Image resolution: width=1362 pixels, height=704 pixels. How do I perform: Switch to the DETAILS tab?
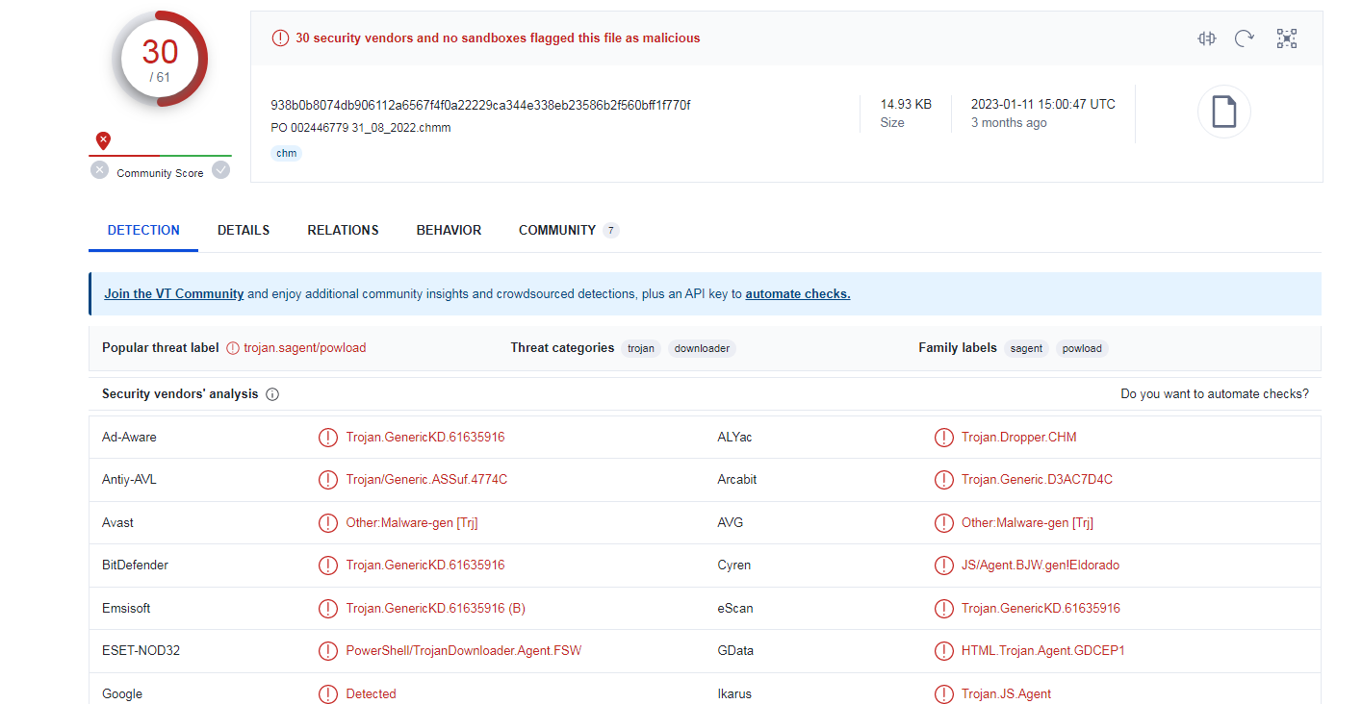point(244,231)
